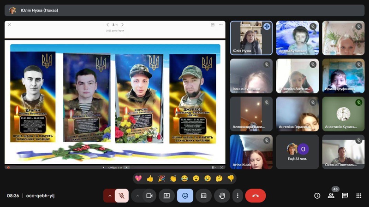Send the laughing face reaction
369x207 pixels.
pyautogui.click(x=184, y=178)
